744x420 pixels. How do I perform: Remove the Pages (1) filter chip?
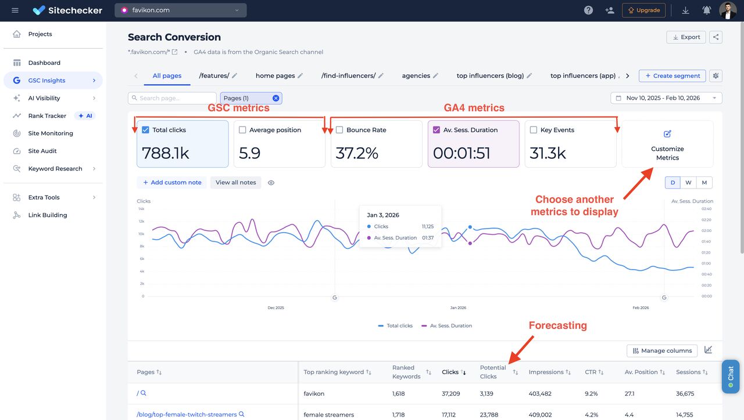[x=276, y=99]
